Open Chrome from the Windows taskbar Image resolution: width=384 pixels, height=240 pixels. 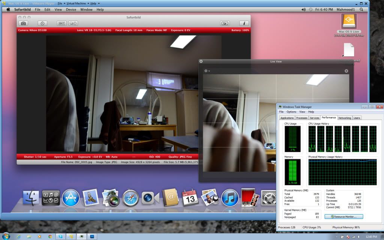click(x=50, y=236)
